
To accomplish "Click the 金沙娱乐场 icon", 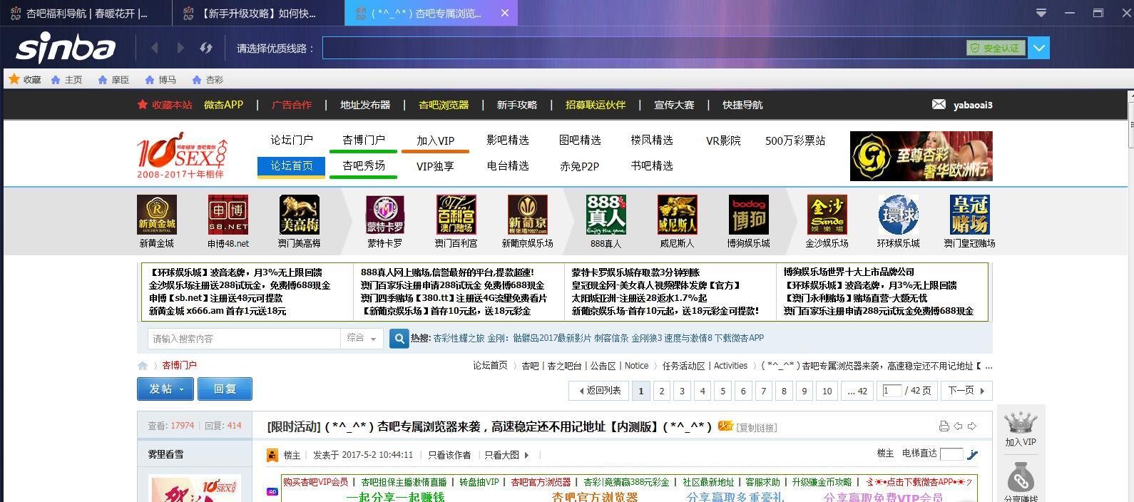I will pyautogui.click(x=827, y=215).
